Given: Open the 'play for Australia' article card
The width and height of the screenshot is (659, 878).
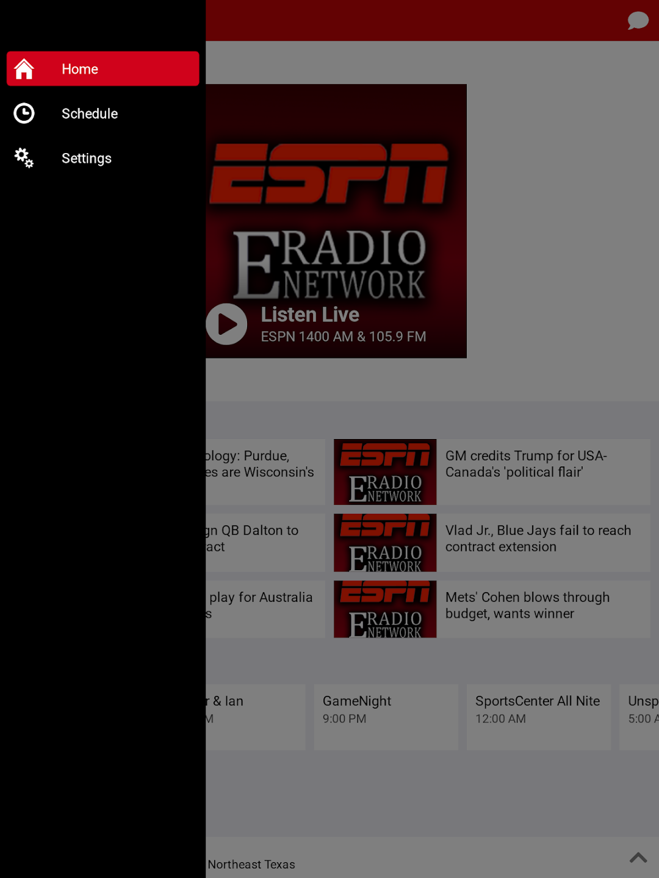Looking at the screenshot, I should pos(265,609).
